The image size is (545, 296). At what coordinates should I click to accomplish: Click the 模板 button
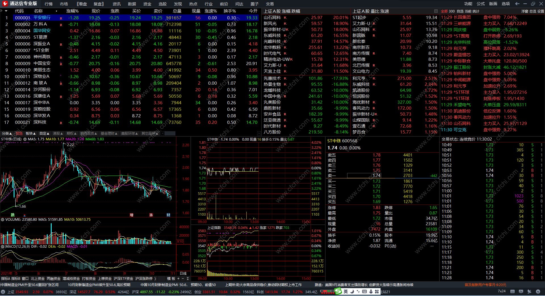coord(171,279)
